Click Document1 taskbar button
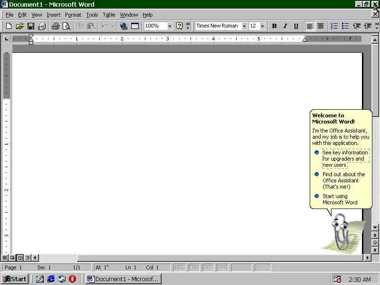Screen dimensions: 380x285 [x=123, y=279]
